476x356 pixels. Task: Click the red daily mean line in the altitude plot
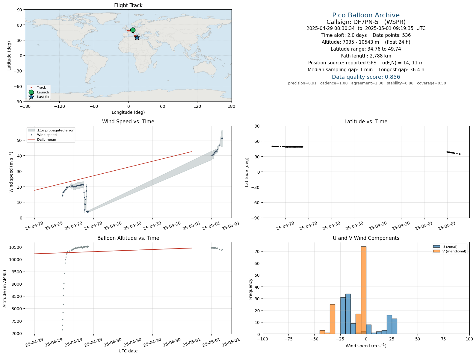coord(113,251)
